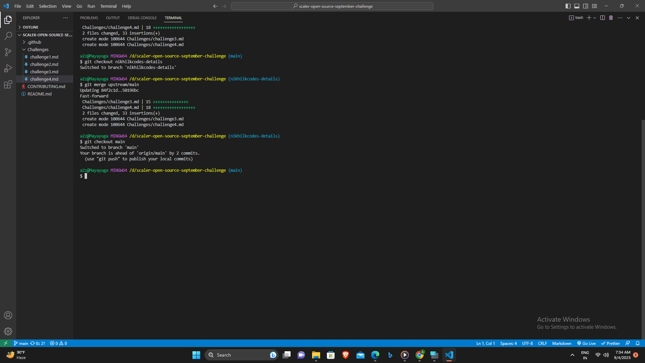The image size is (645, 363).
Task: Open the Extensions view
Action: (8, 85)
